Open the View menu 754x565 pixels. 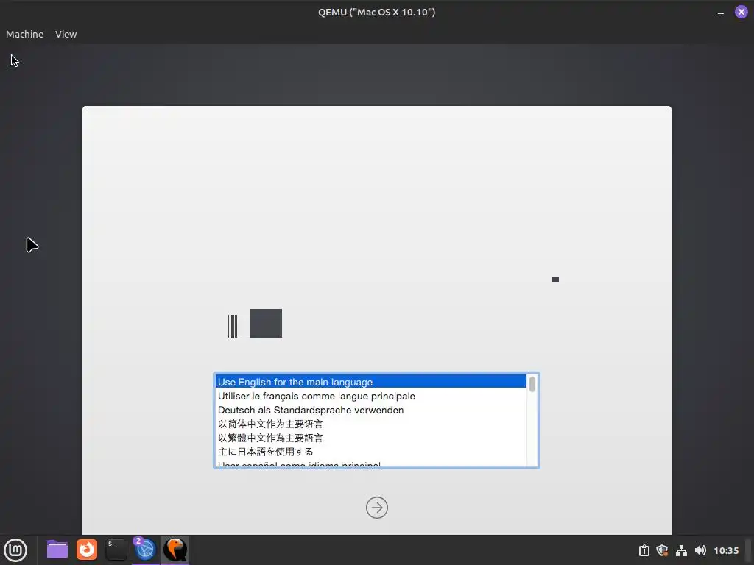point(66,34)
